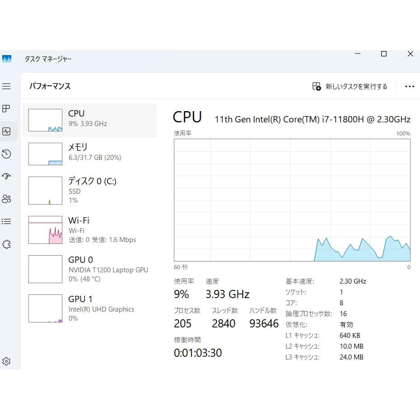Click the 3.93 GHz speed value
The height and width of the screenshot is (420, 420).
228,294
